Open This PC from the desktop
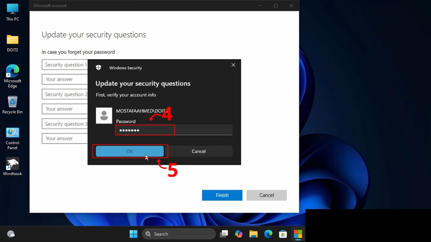Screen dimensions: 431x242 point(12,11)
